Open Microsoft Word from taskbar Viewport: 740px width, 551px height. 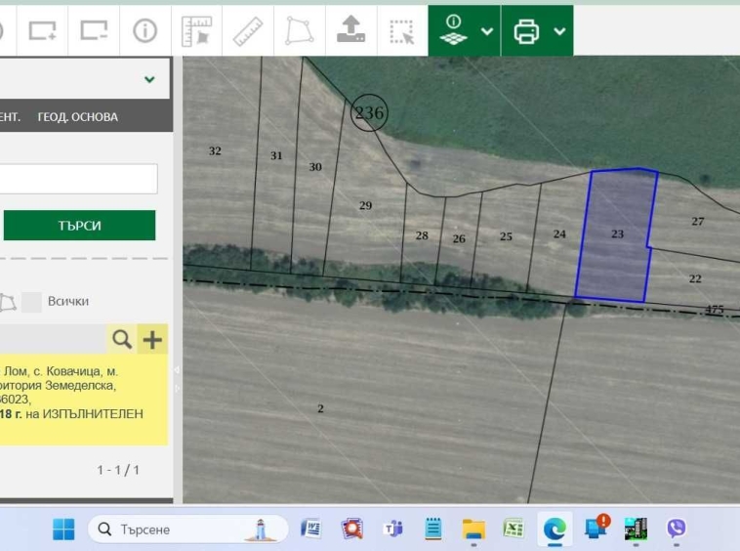pos(311,529)
